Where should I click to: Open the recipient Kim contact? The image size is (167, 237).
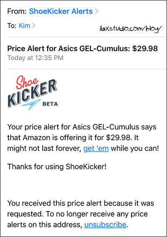(24, 26)
